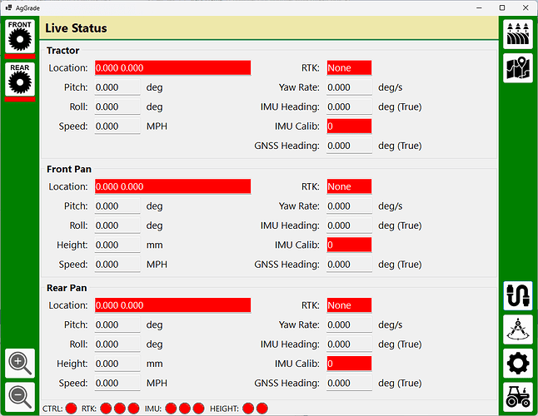Click the Front Pan Height field
The height and width of the screenshot is (416, 538).
click(x=117, y=245)
